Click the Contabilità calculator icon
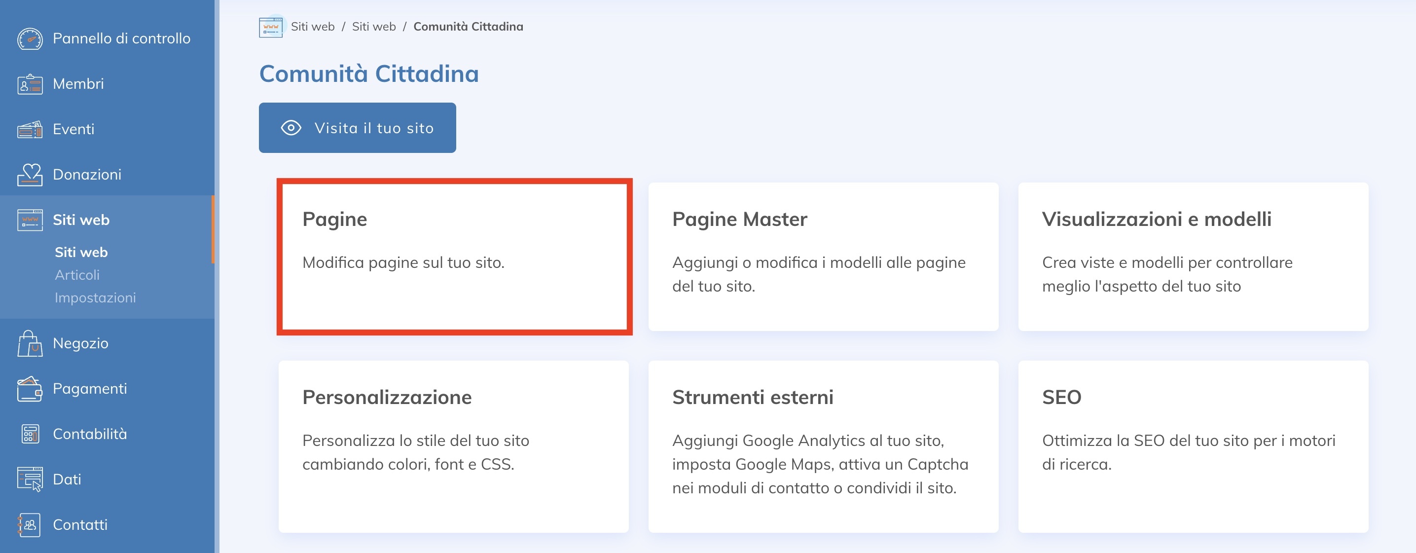This screenshot has height=553, width=1416. (30, 434)
